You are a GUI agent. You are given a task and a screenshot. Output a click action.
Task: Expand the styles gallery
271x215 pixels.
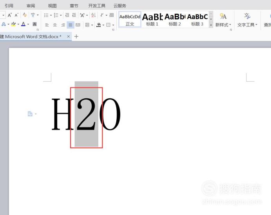pyautogui.click(x=211, y=25)
